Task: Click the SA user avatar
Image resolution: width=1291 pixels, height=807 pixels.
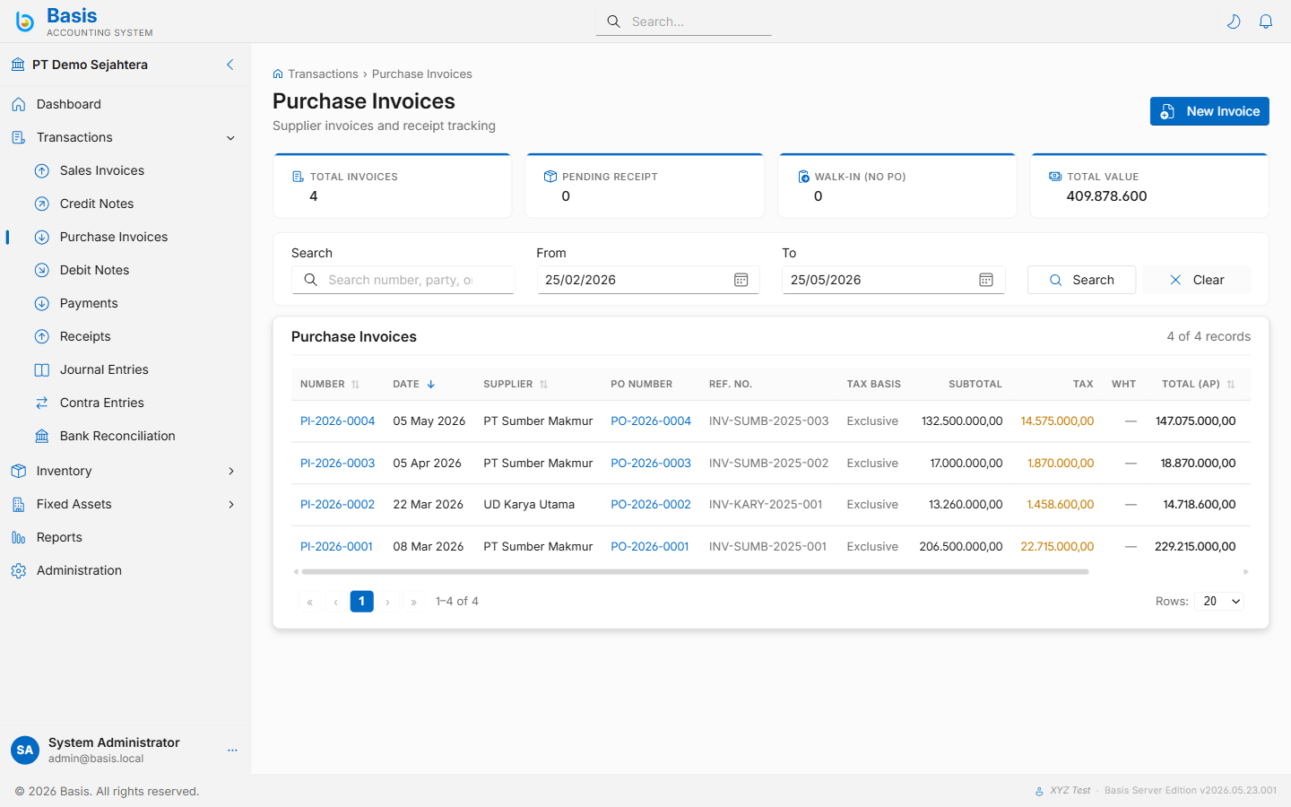Action: pyautogui.click(x=25, y=750)
